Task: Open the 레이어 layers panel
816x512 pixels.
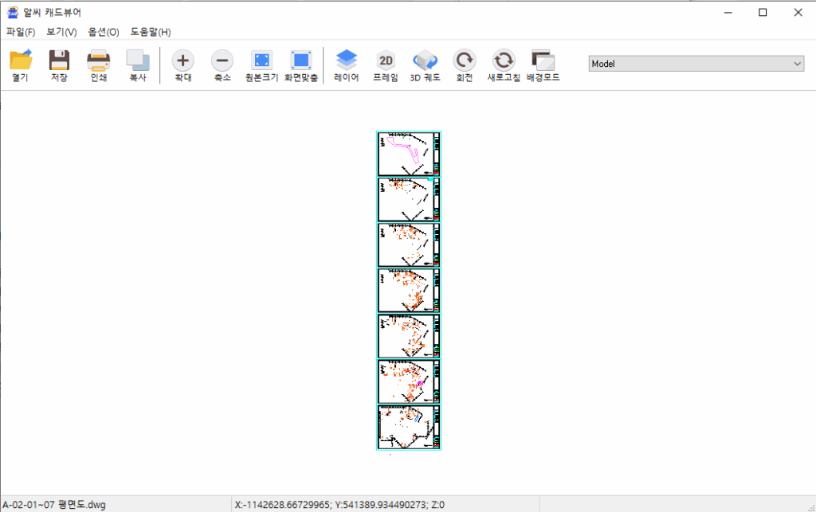Action: click(x=347, y=65)
